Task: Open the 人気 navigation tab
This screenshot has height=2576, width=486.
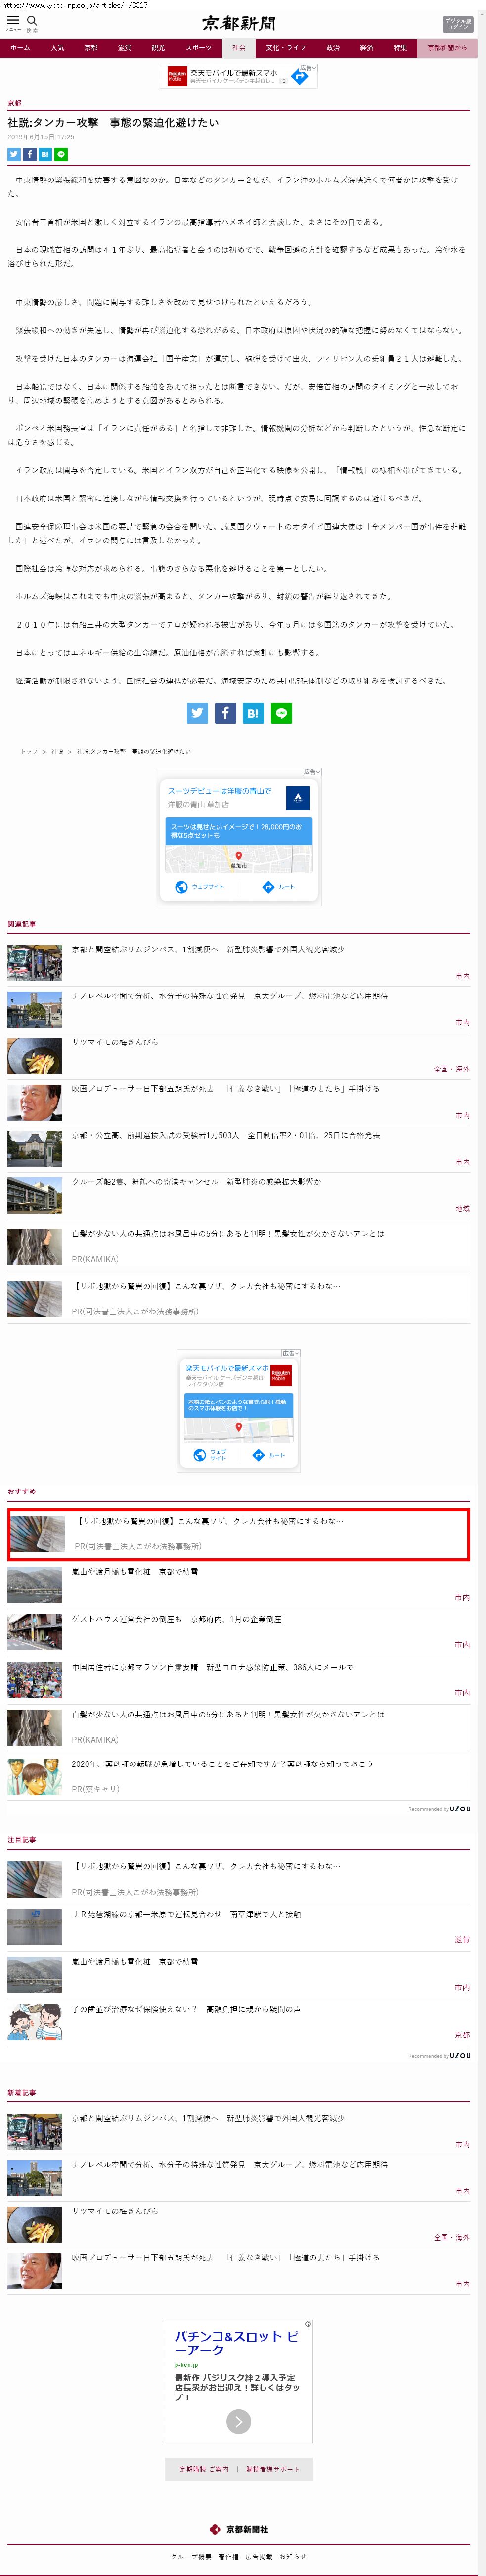Action: click(x=57, y=48)
